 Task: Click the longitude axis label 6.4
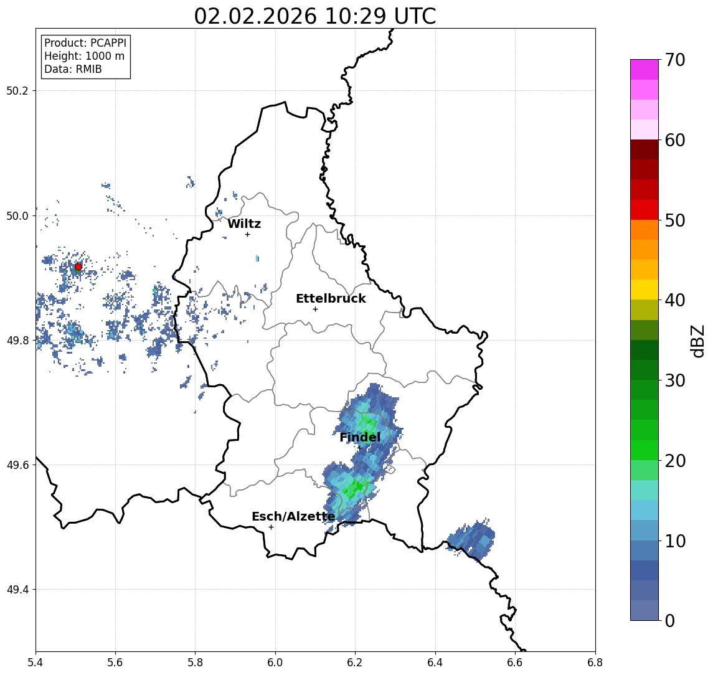pos(435,663)
